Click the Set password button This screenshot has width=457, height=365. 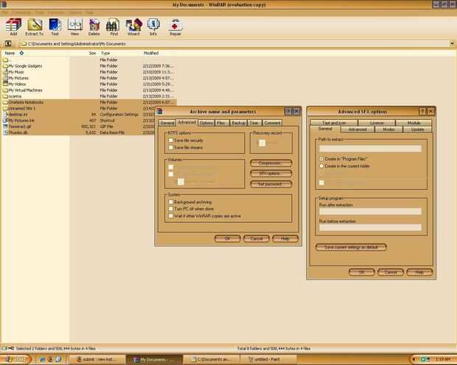click(x=271, y=183)
